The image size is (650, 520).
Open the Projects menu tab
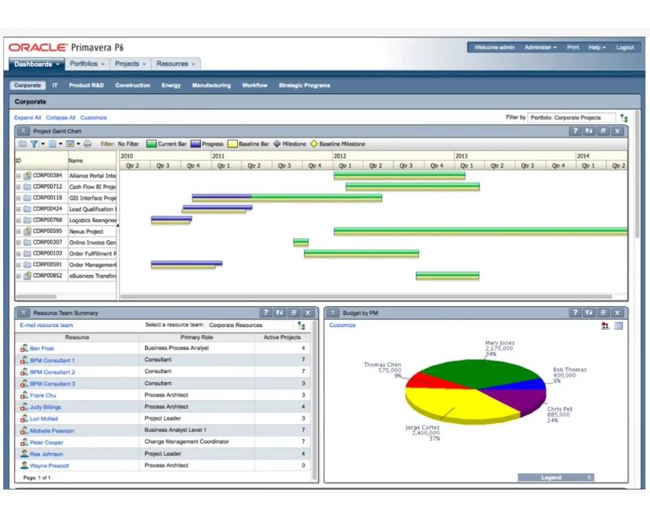click(130, 64)
